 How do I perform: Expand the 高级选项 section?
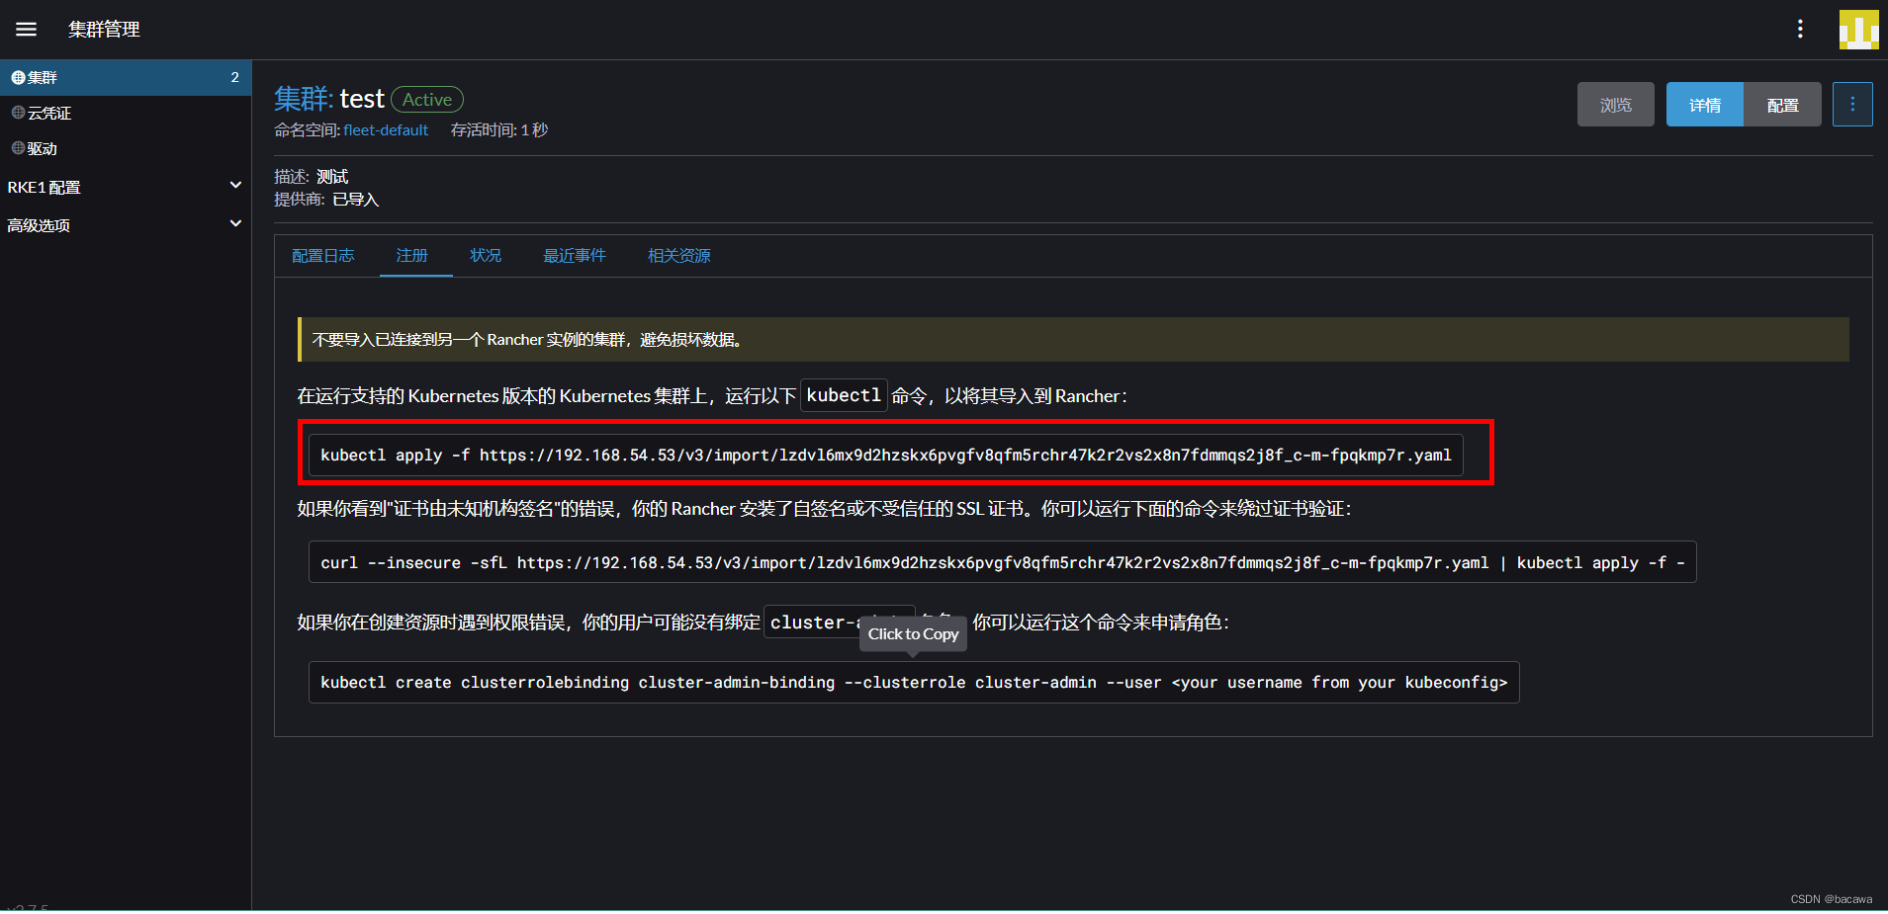click(x=126, y=224)
